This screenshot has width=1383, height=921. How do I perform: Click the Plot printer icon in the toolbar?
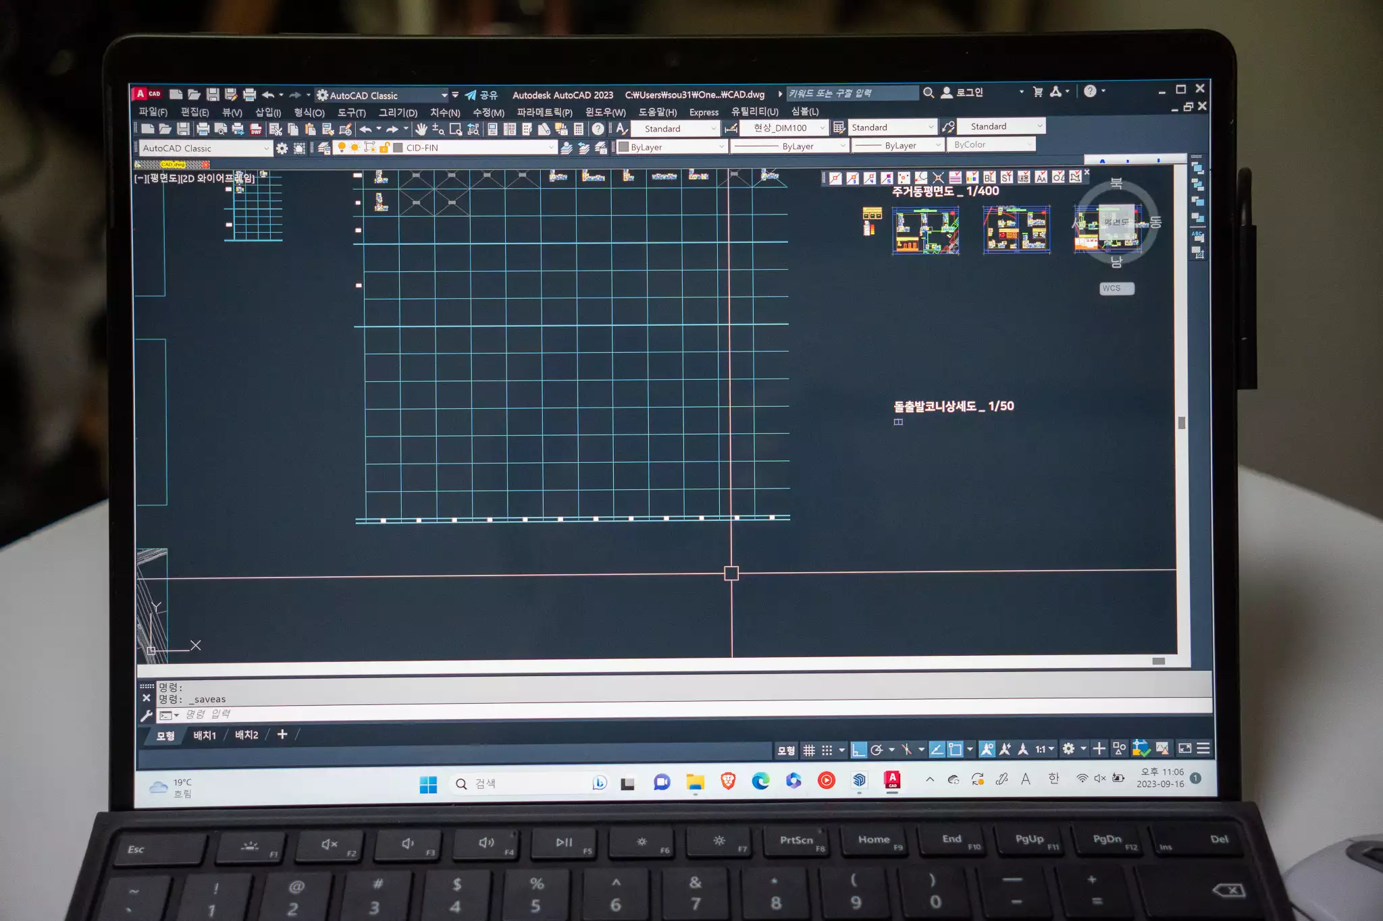[x=203, y=130]
